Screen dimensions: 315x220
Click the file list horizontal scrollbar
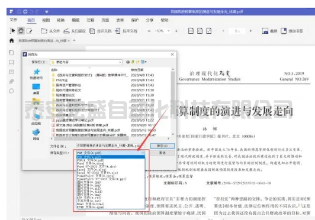click(110, 139)
